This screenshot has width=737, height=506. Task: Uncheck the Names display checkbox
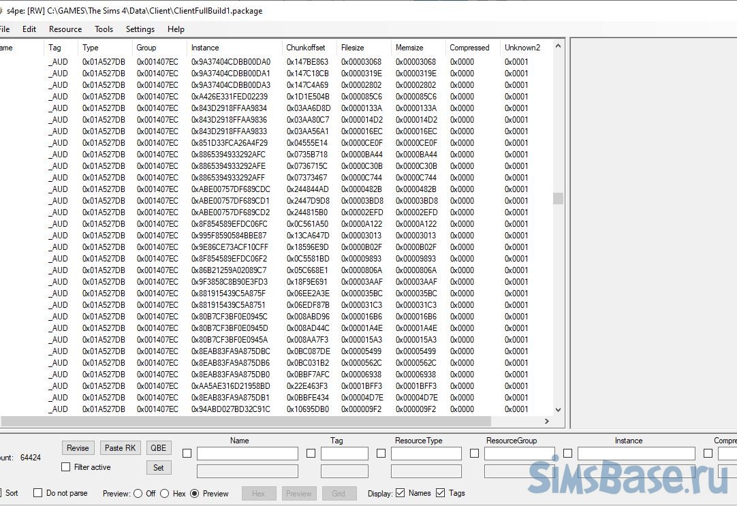click(401, 493)
